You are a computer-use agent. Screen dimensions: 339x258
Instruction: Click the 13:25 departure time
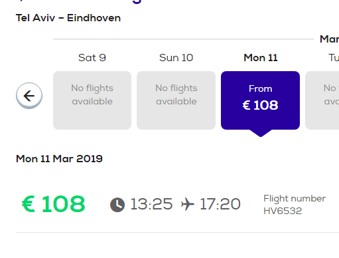coord(151,204)
